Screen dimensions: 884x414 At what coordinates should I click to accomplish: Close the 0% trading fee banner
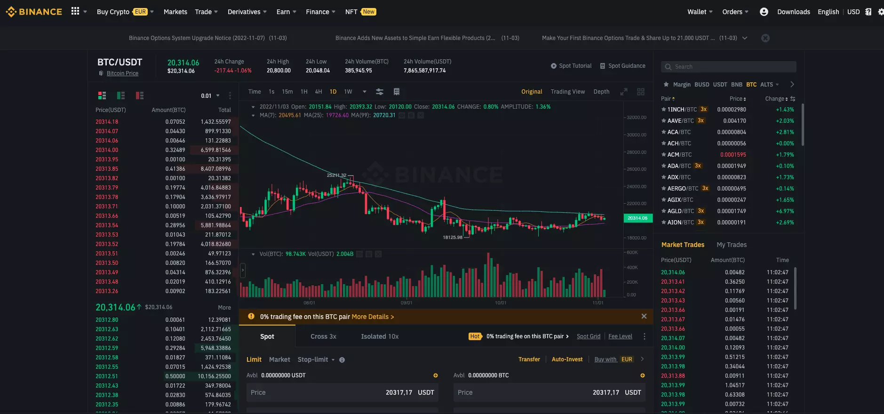click(x=644, y=316)
